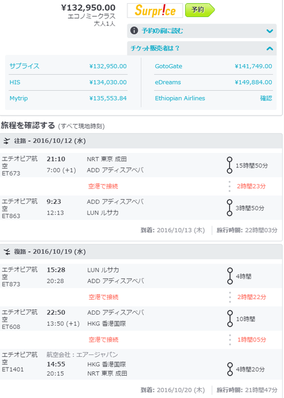
Task: Click the NRT 東京 成田 departure airport in ET673 row
Action: click(x=107, y=159)
